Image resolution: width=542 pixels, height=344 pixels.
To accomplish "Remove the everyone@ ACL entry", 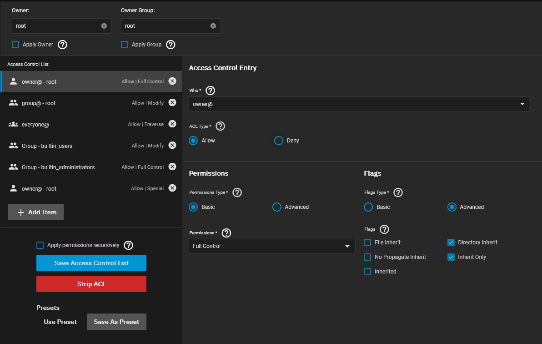I will coord(172,124).
